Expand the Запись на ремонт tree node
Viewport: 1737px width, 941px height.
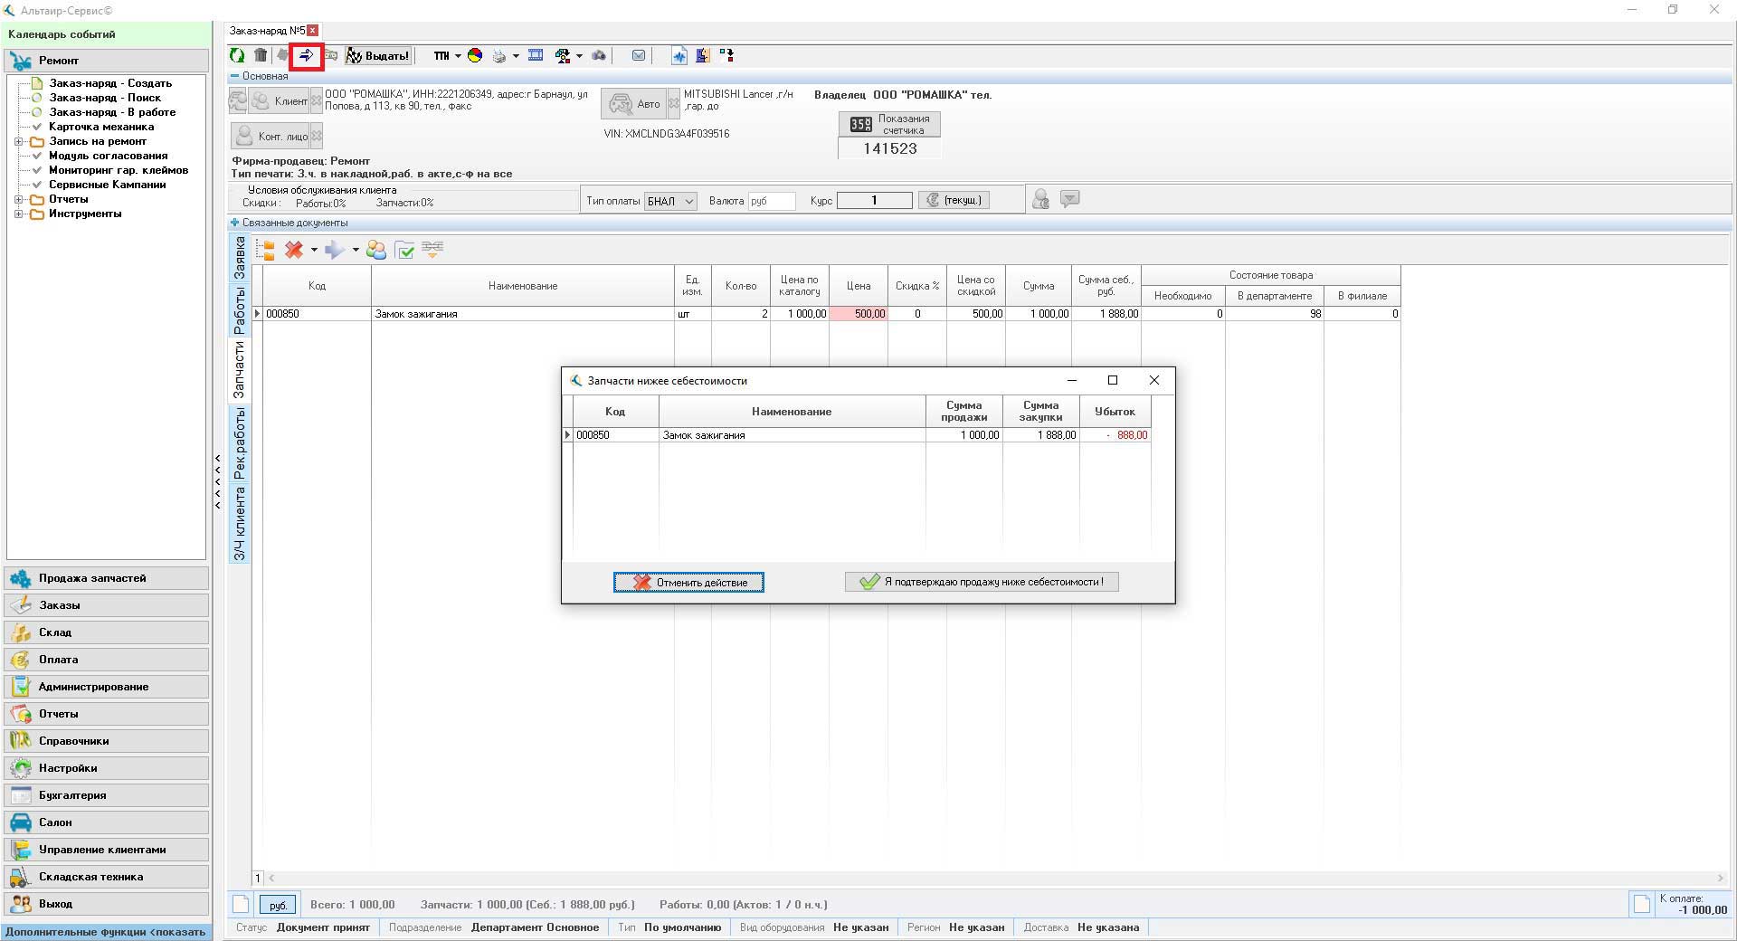point(19,142)
